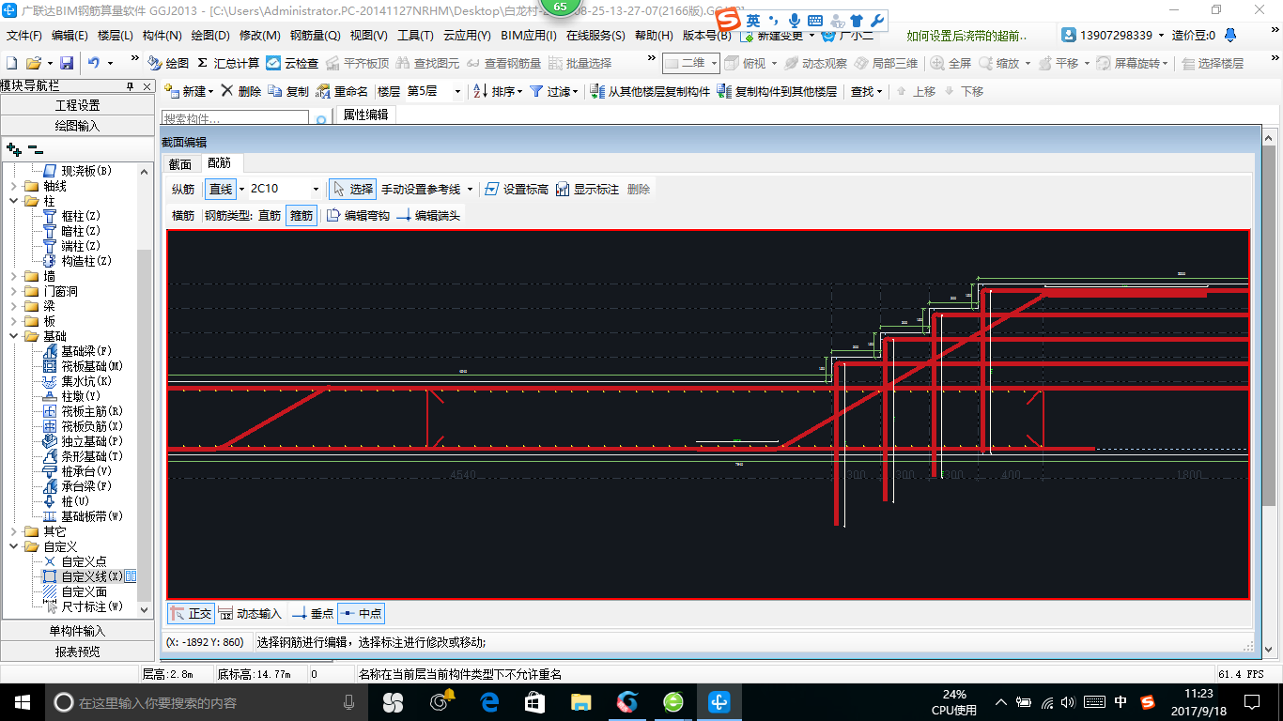This screenshot has width=1283, height=721.
Task: Open the 属性编辑 tab
Action: (365, 115)
